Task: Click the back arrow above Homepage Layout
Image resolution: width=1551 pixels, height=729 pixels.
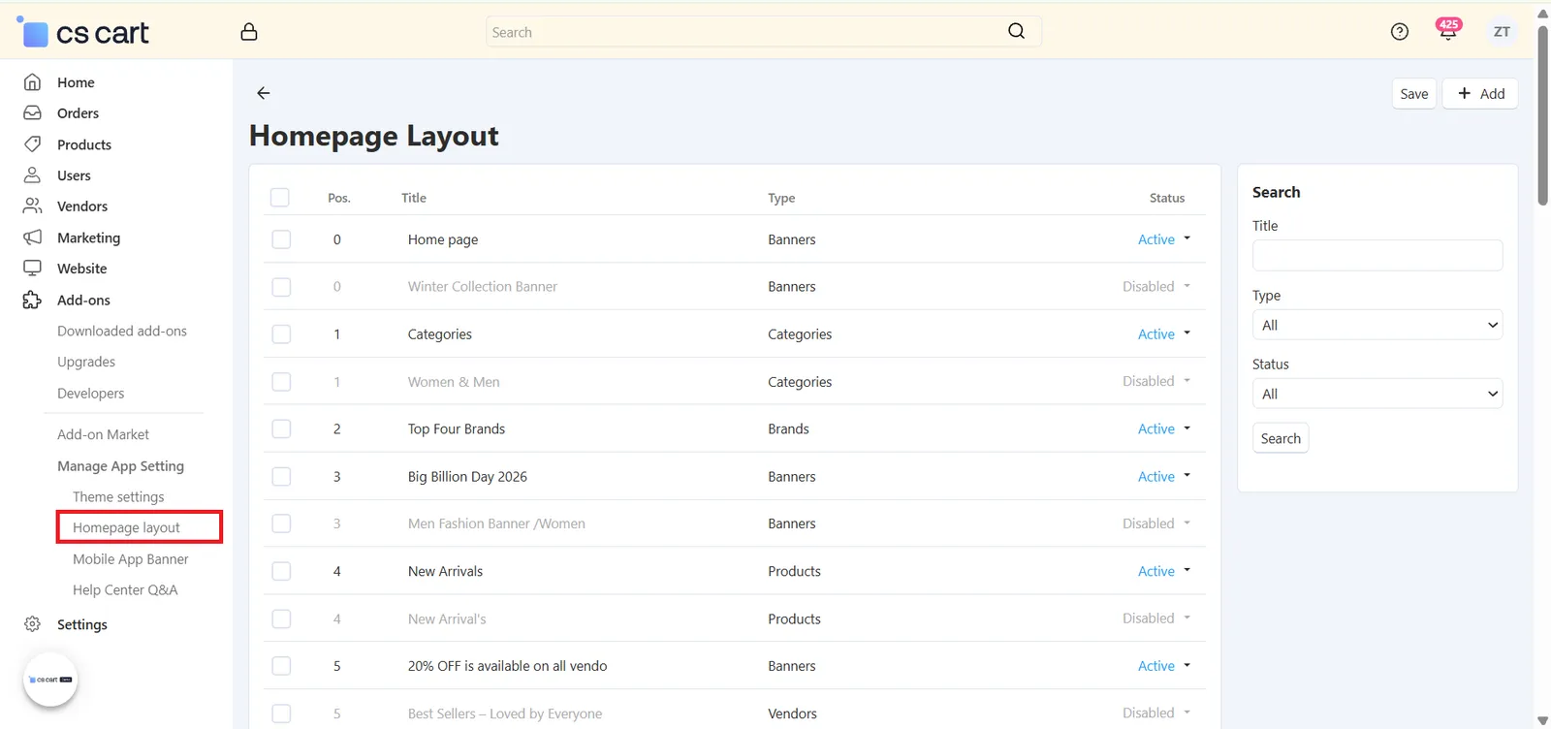Action: pyautogui.click(x=264, y=93)
